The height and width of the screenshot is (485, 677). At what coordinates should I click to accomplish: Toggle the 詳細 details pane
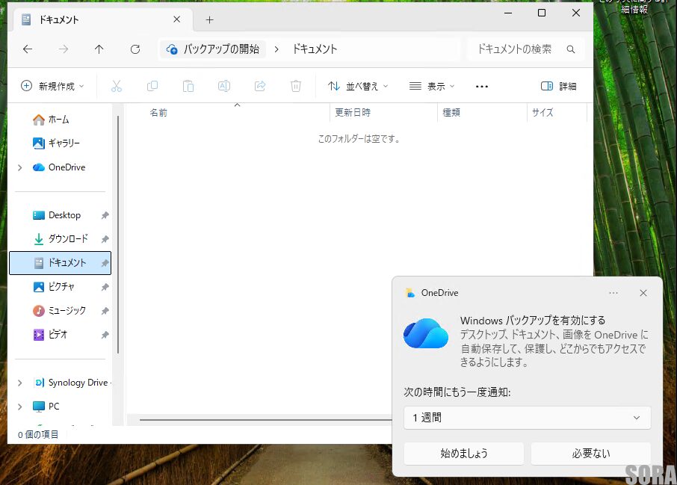click(x=557, y=85)
